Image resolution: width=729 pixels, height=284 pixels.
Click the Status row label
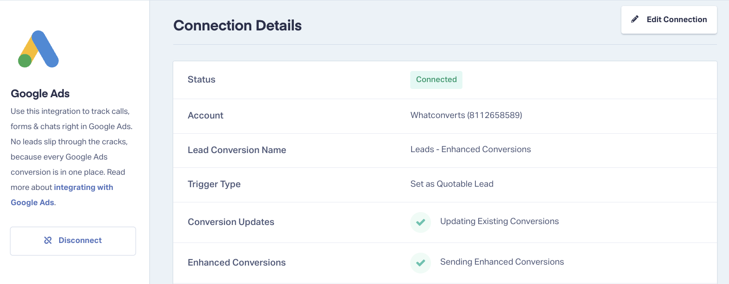pos(201,79)
